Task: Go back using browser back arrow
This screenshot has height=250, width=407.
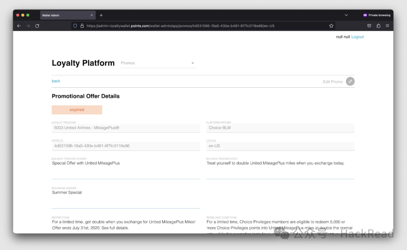Action: pyautogui.click(x=19, y=26)
